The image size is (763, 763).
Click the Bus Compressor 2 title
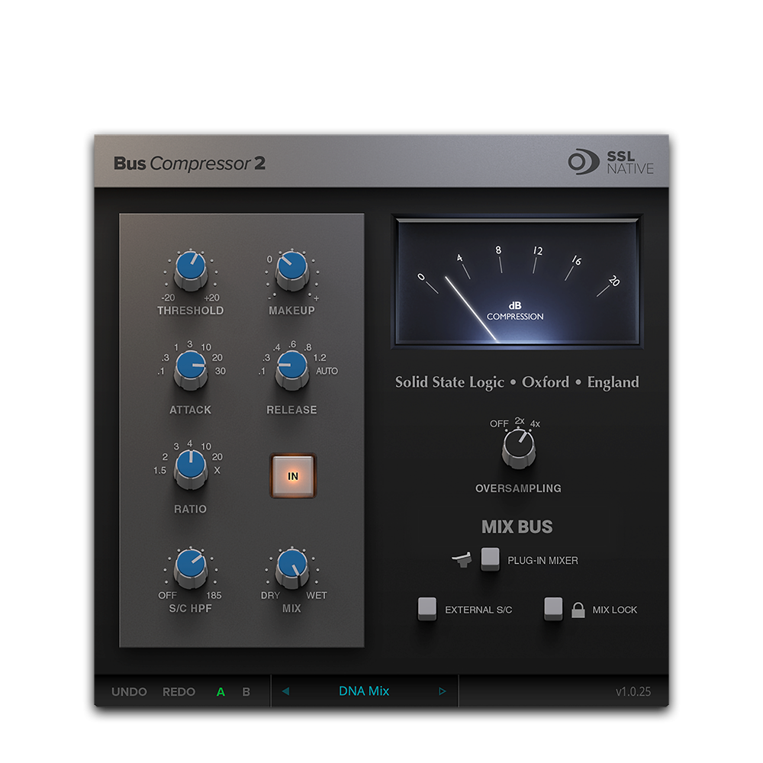click(x=190, y=163)
